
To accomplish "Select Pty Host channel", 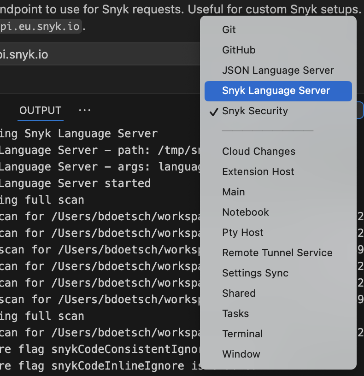I will [x=243, y=232].
